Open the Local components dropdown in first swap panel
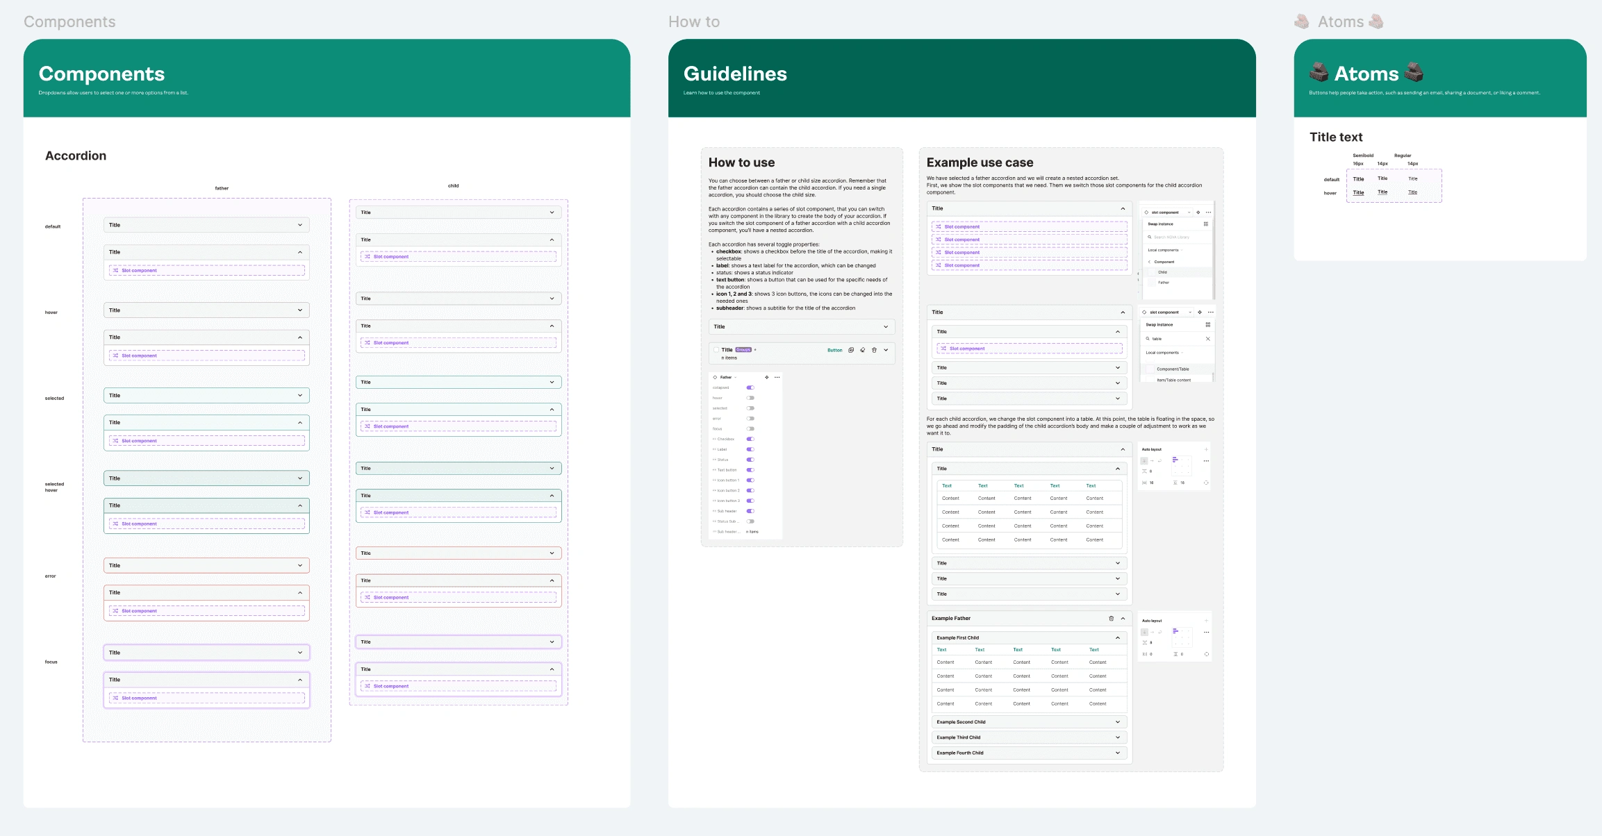The width and height of the screenshot is (1602, 836). click(1165, 250)
